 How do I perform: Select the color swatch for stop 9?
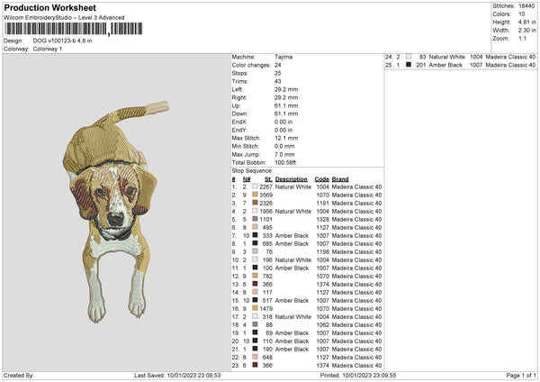tap(256, 251)
